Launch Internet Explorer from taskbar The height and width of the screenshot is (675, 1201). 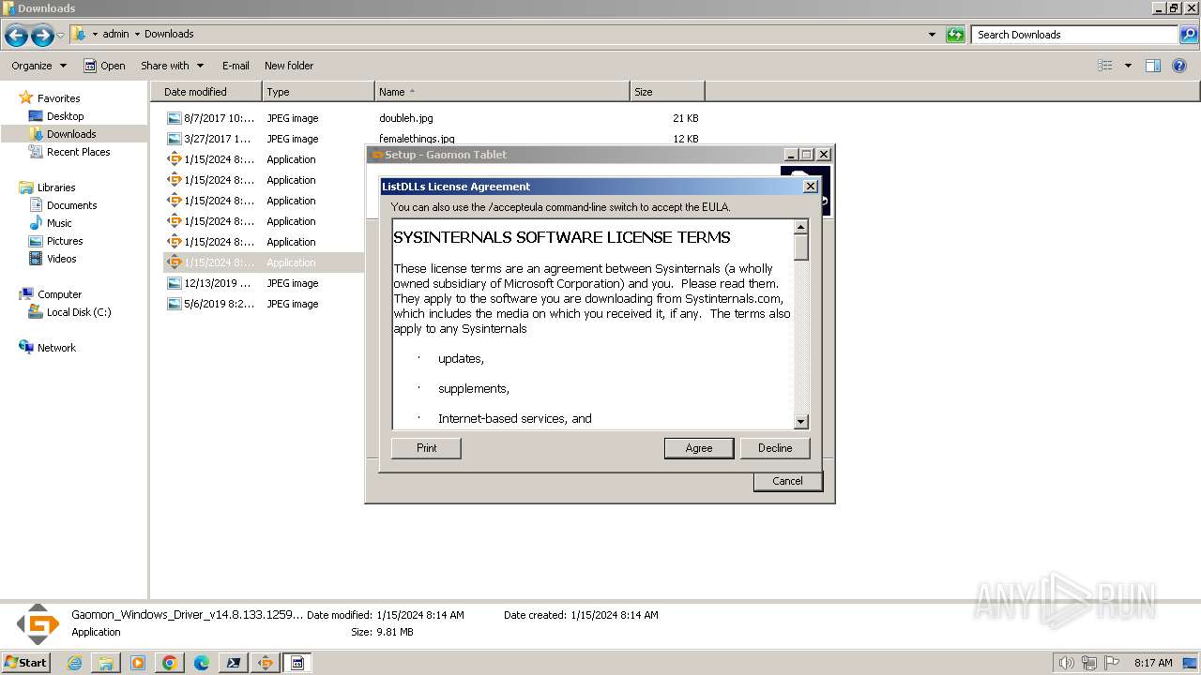(74, 663)
